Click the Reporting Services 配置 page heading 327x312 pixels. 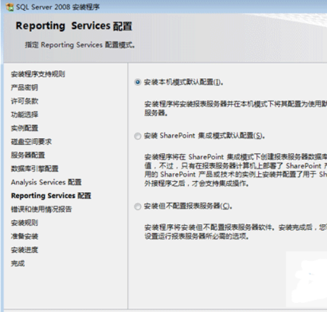(74, 26)
